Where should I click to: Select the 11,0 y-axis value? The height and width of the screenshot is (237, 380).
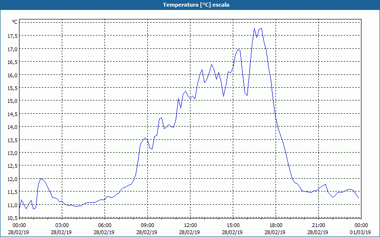coord(12,205)
